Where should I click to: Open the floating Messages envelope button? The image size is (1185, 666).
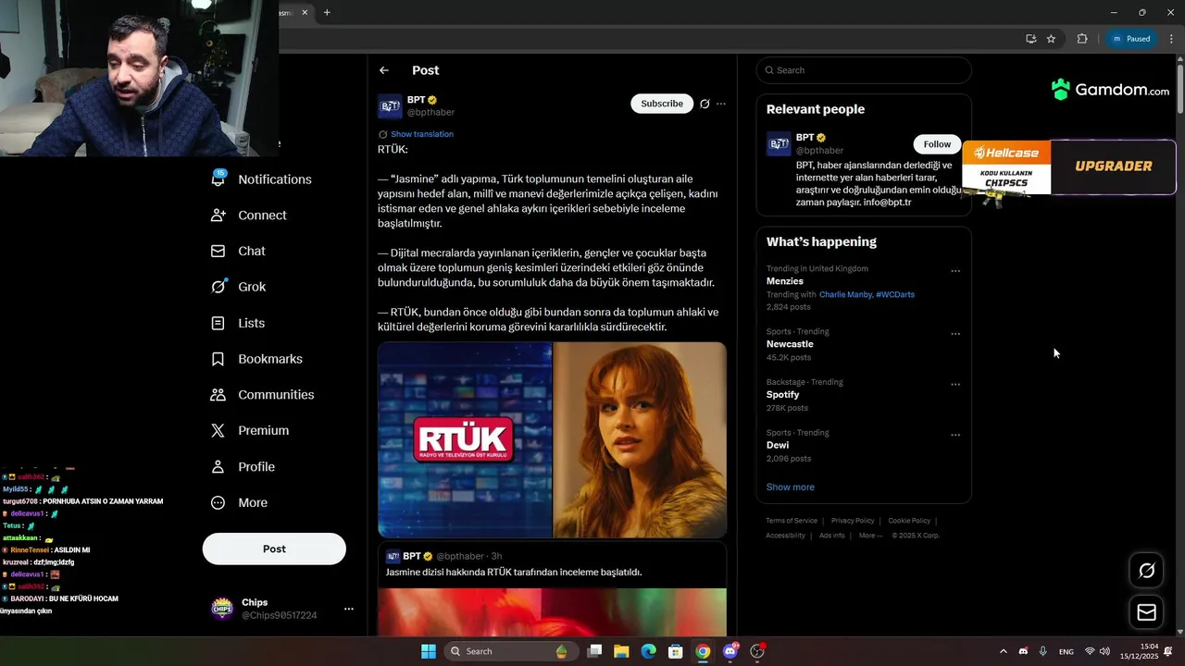coord(1146,612)
